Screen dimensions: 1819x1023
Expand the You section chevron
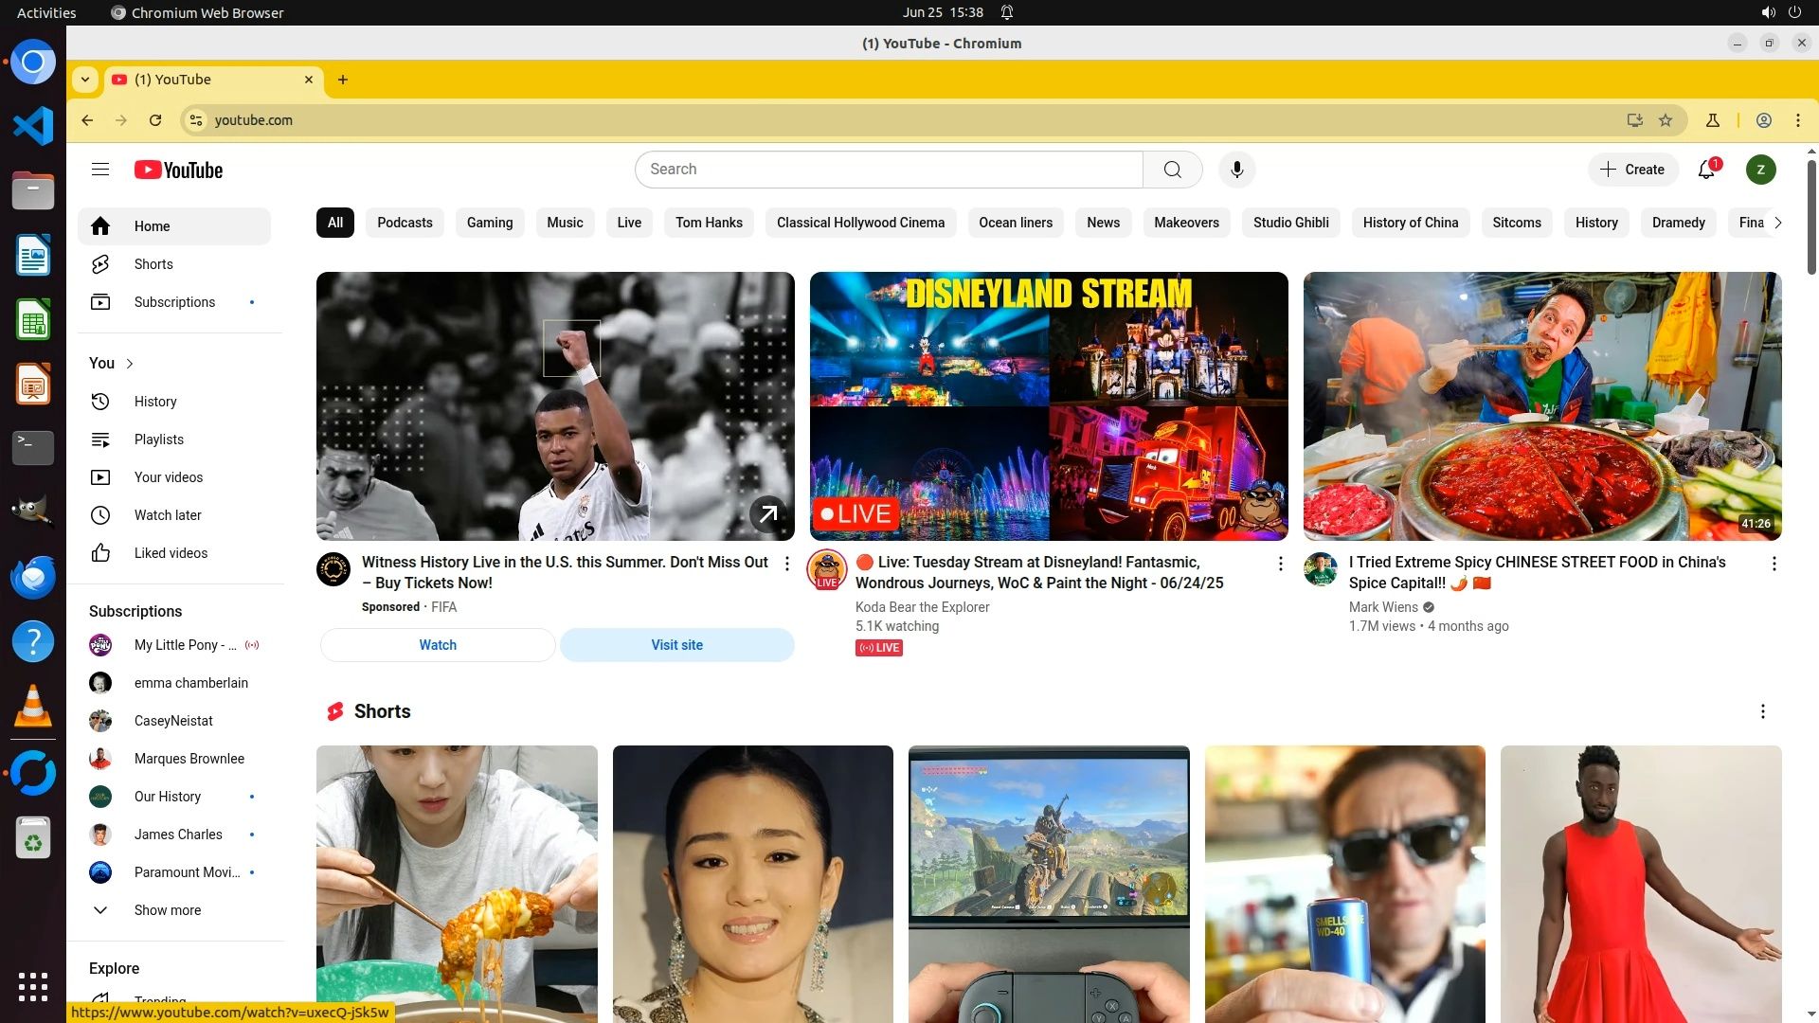pos(130,364)
